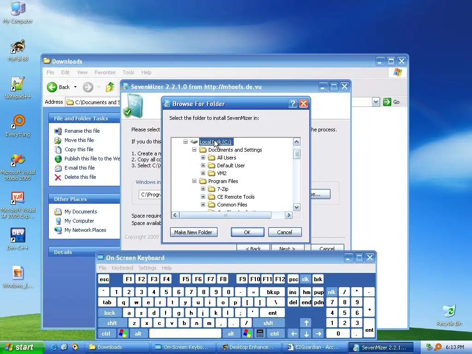The width and height of the screenshot is (472, 354).
Task: Click the Back arrow in Downloads window
Action: [52, 87]
